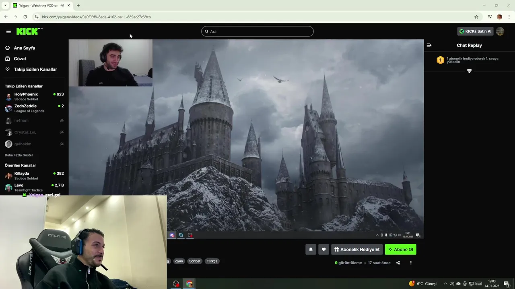Screen dimensions: 515x289
Task: Open the volume control in the system tray
Action: point(451,284)
